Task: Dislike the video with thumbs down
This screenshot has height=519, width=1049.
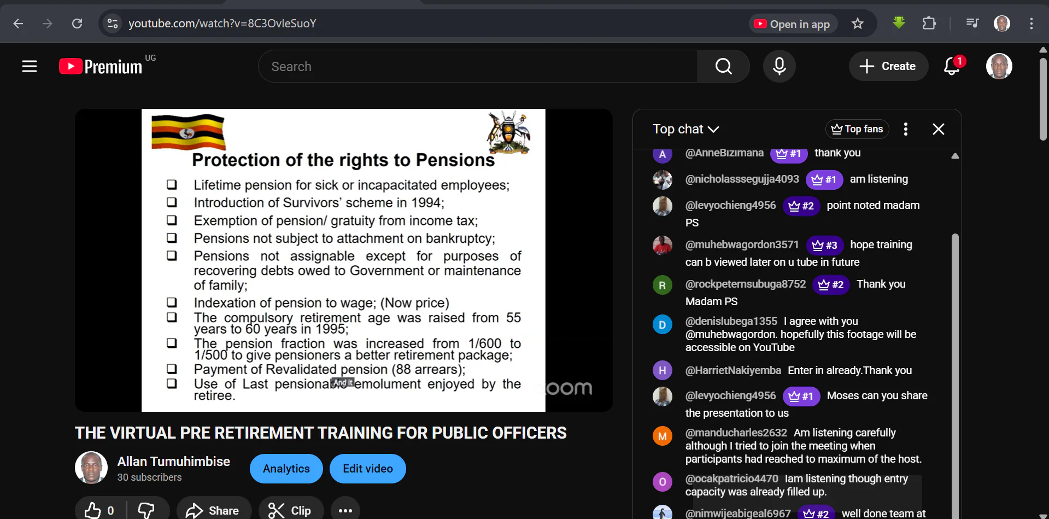Action: [x=146, y=510]
